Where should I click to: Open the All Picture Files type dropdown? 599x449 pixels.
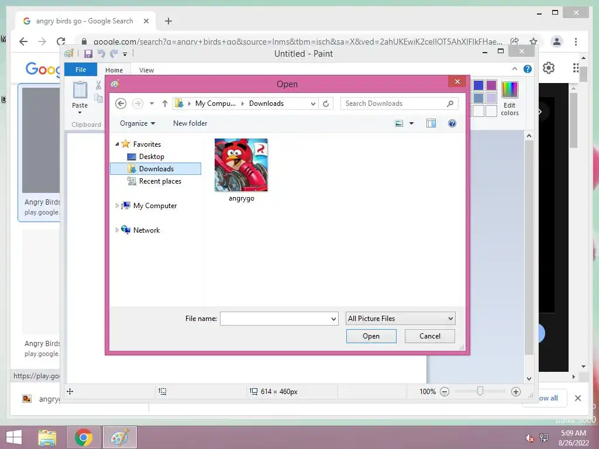[x=400, y=319]
